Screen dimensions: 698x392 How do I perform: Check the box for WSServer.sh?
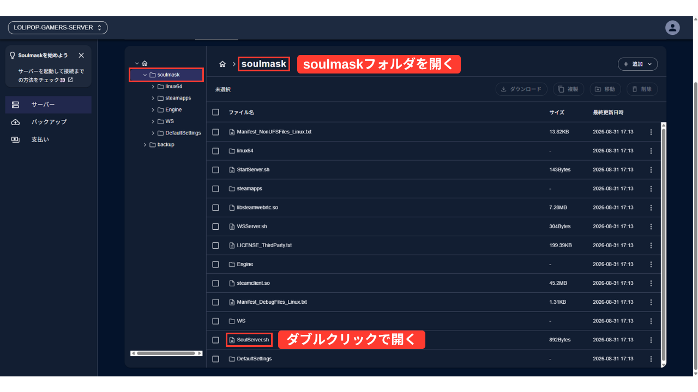pyautogui.click(x=216, y=226)
